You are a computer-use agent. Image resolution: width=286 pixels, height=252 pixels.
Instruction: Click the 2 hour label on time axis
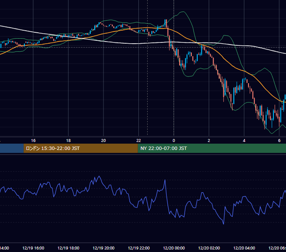pyautogui.click(x=209, y=141)
